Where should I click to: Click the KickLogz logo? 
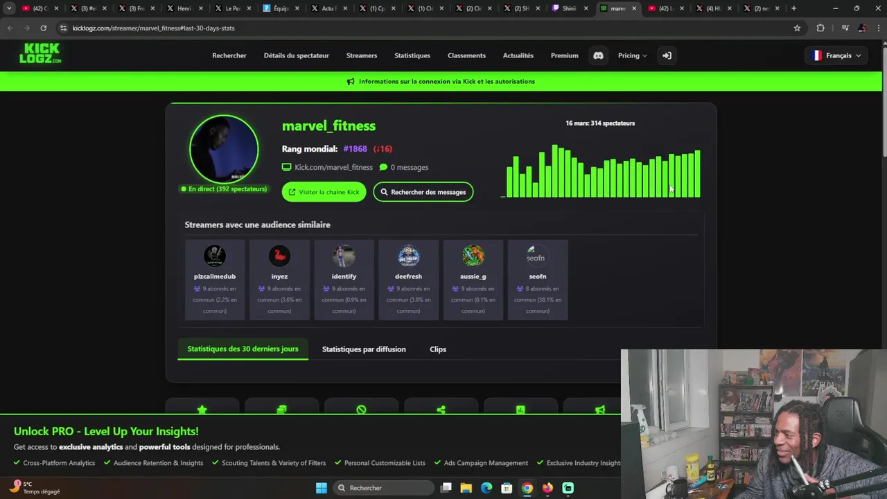pos(40,53)
